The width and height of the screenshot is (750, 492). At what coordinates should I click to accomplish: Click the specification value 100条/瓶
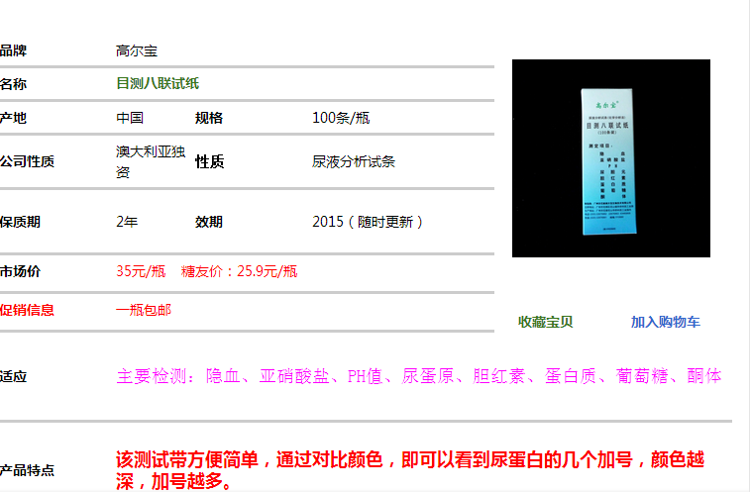[341, 118]
